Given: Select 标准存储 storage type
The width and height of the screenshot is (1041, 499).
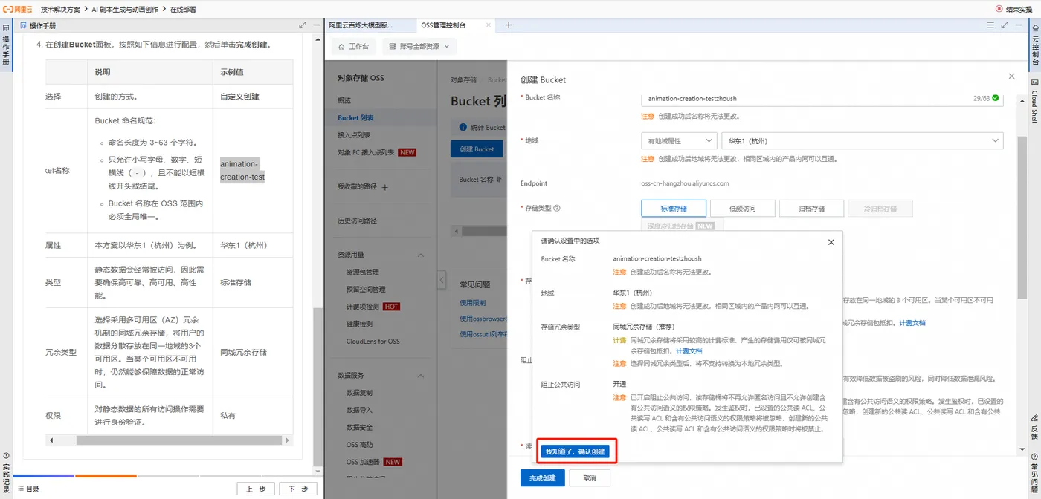Looking at the screenshot, I should (673, 209).
